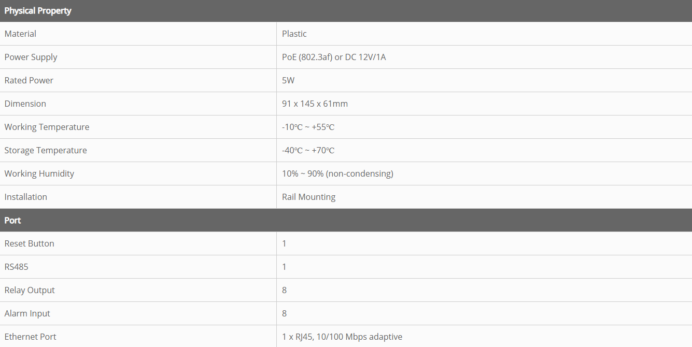Click the Power Supply label
This screenshot has width=692, height=347.
31,57
